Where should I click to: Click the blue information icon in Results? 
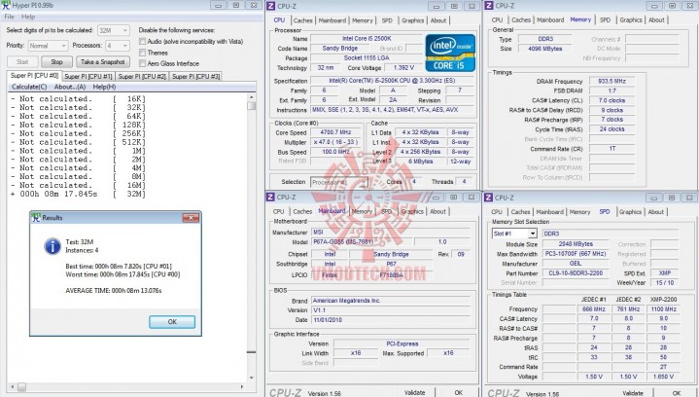(x=52, y=246)
